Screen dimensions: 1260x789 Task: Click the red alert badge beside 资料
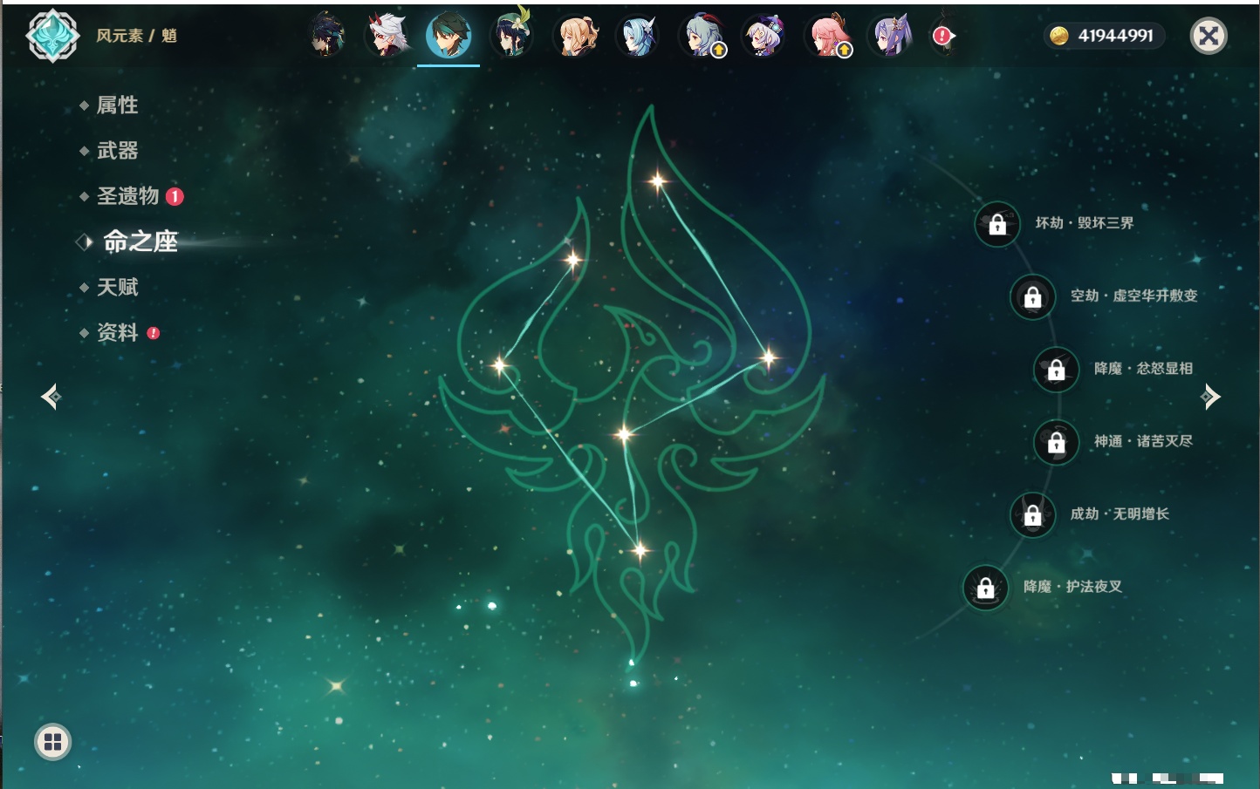pos(154,333)
